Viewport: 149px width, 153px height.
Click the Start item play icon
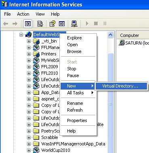[x=87, y=24]
